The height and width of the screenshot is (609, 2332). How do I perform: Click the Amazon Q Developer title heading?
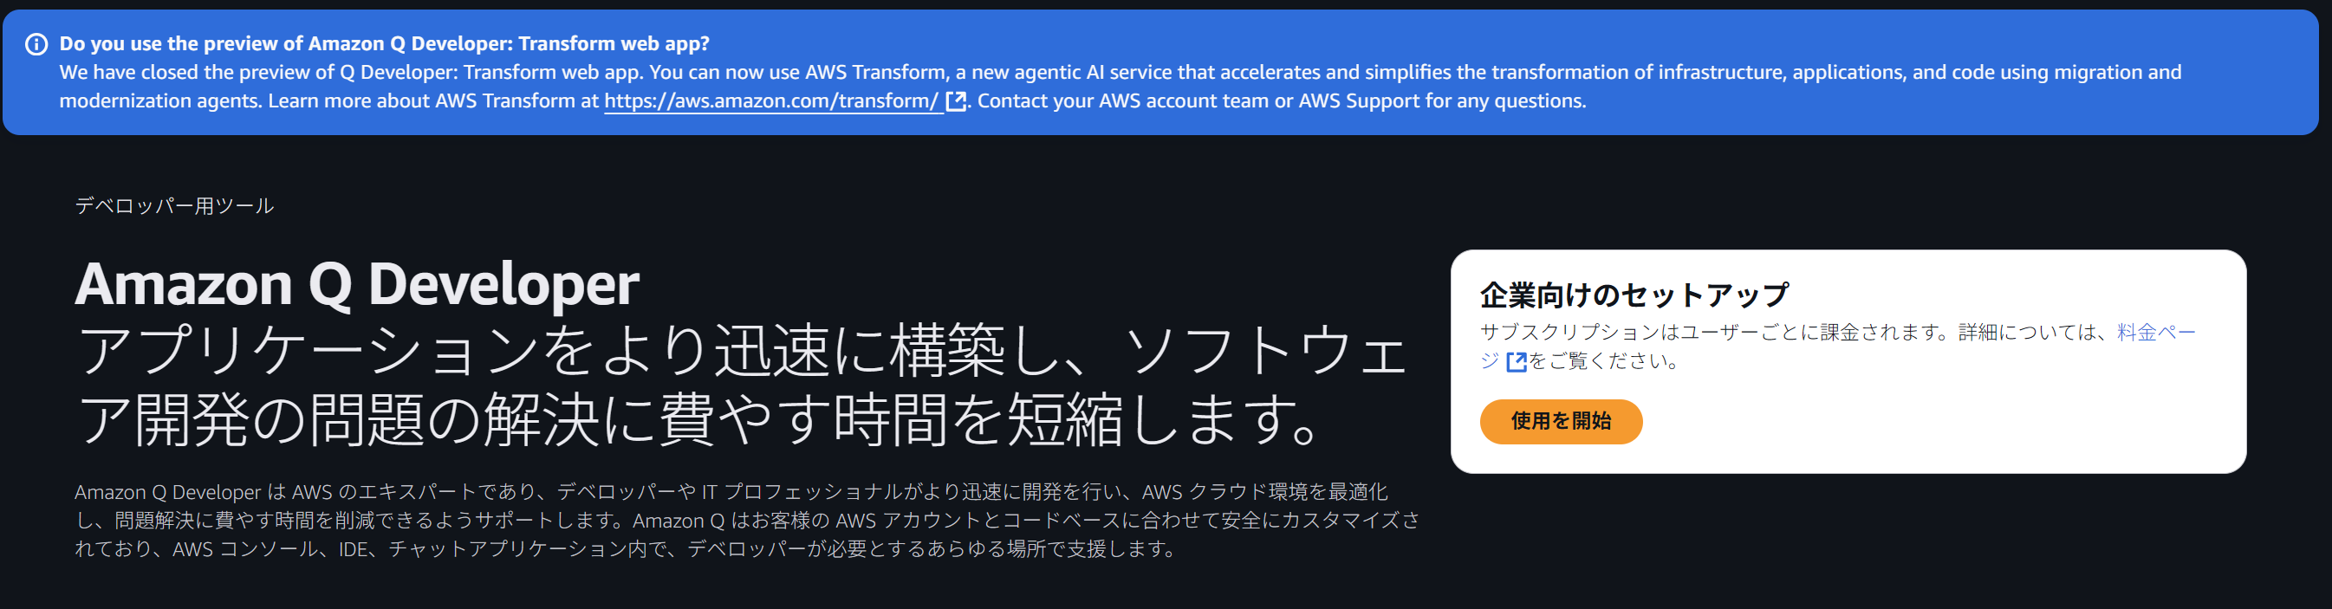point(357,284)
